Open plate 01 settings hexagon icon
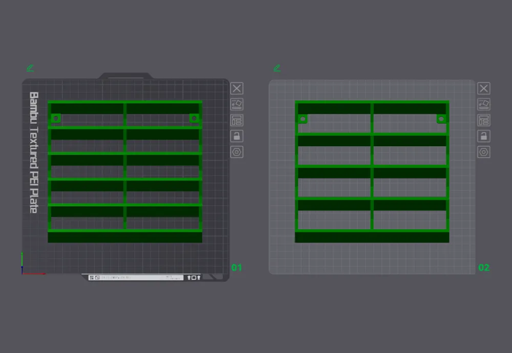Viewport: 512px width, 353px height. pyautogui.click(x=237, y=152)
